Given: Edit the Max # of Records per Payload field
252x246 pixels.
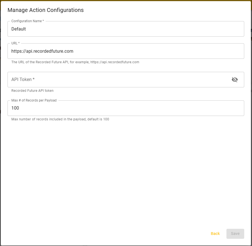Looking at the screenshot, I should (x=126, y=108).
